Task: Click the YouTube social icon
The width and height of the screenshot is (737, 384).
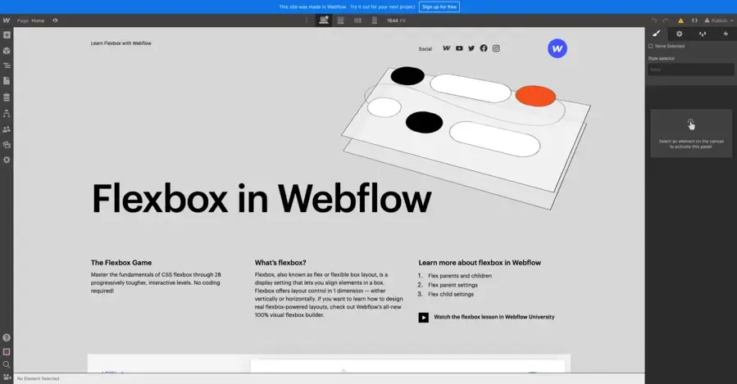Action: pyautogui.click(x=459, y=48)
